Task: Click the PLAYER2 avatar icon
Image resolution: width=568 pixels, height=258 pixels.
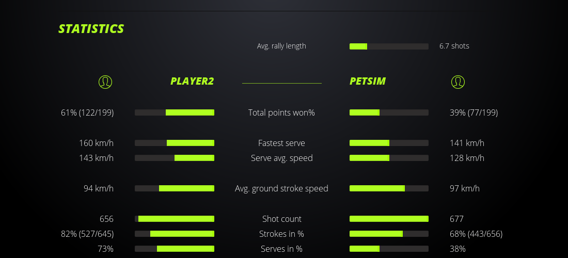Action: pyautogui.click(x=105, y=82)
